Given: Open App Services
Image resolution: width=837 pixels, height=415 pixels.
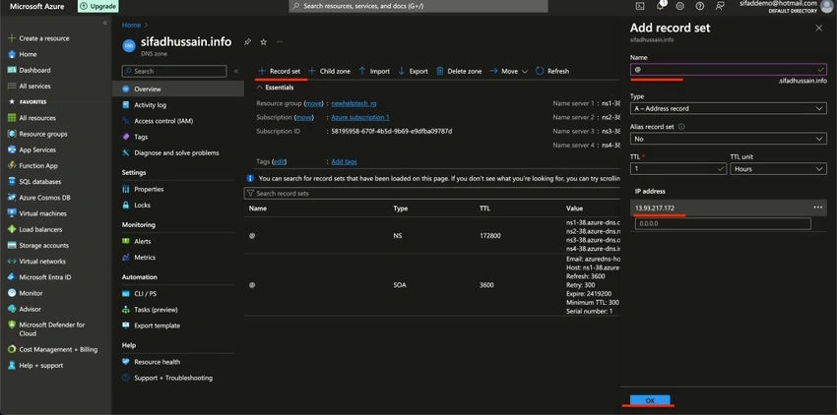Looking at the screenshot, I should (32, 149).
